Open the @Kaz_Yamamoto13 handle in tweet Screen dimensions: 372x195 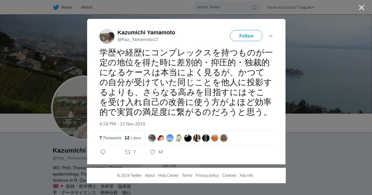[138, 39]
